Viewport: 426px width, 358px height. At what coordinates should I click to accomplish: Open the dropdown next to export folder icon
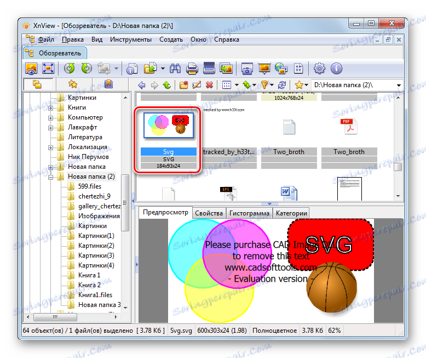163,69
